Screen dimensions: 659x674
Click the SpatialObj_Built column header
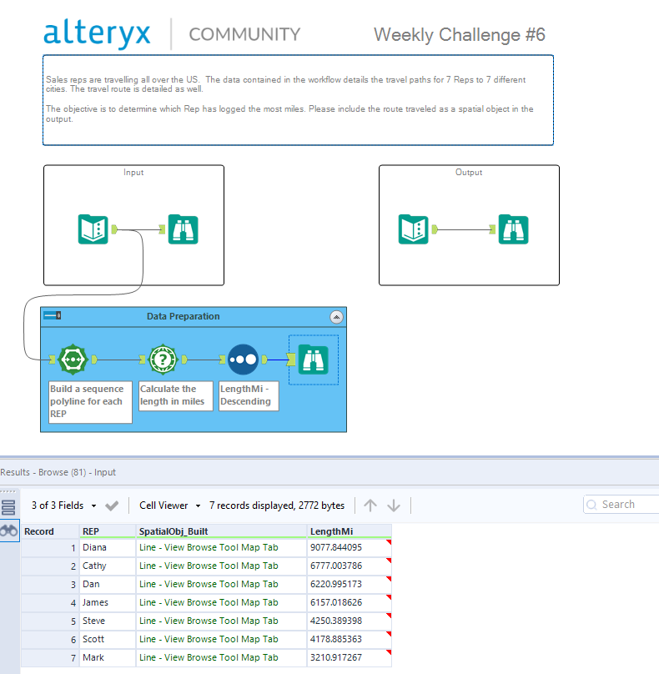click(221, 531)
